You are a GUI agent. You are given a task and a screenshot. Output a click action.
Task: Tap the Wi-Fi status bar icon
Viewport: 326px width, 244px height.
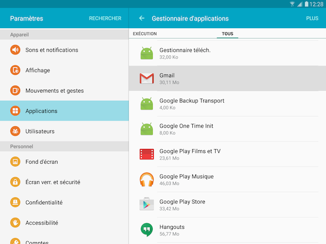point(292,4)
